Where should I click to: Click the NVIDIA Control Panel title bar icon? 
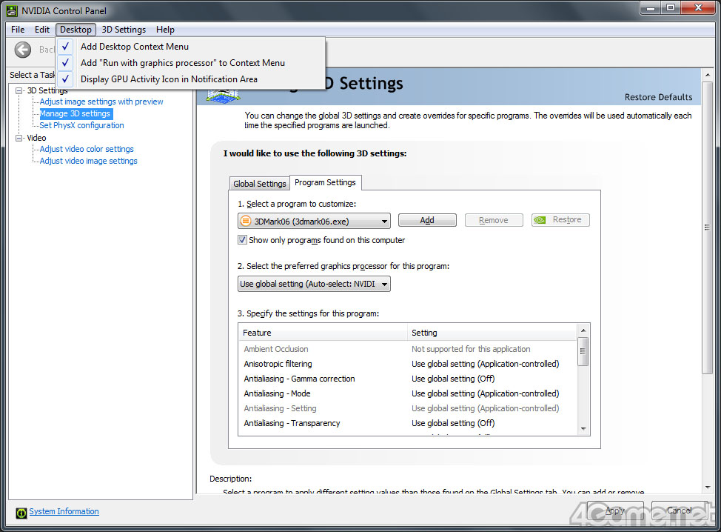point(12,10)
